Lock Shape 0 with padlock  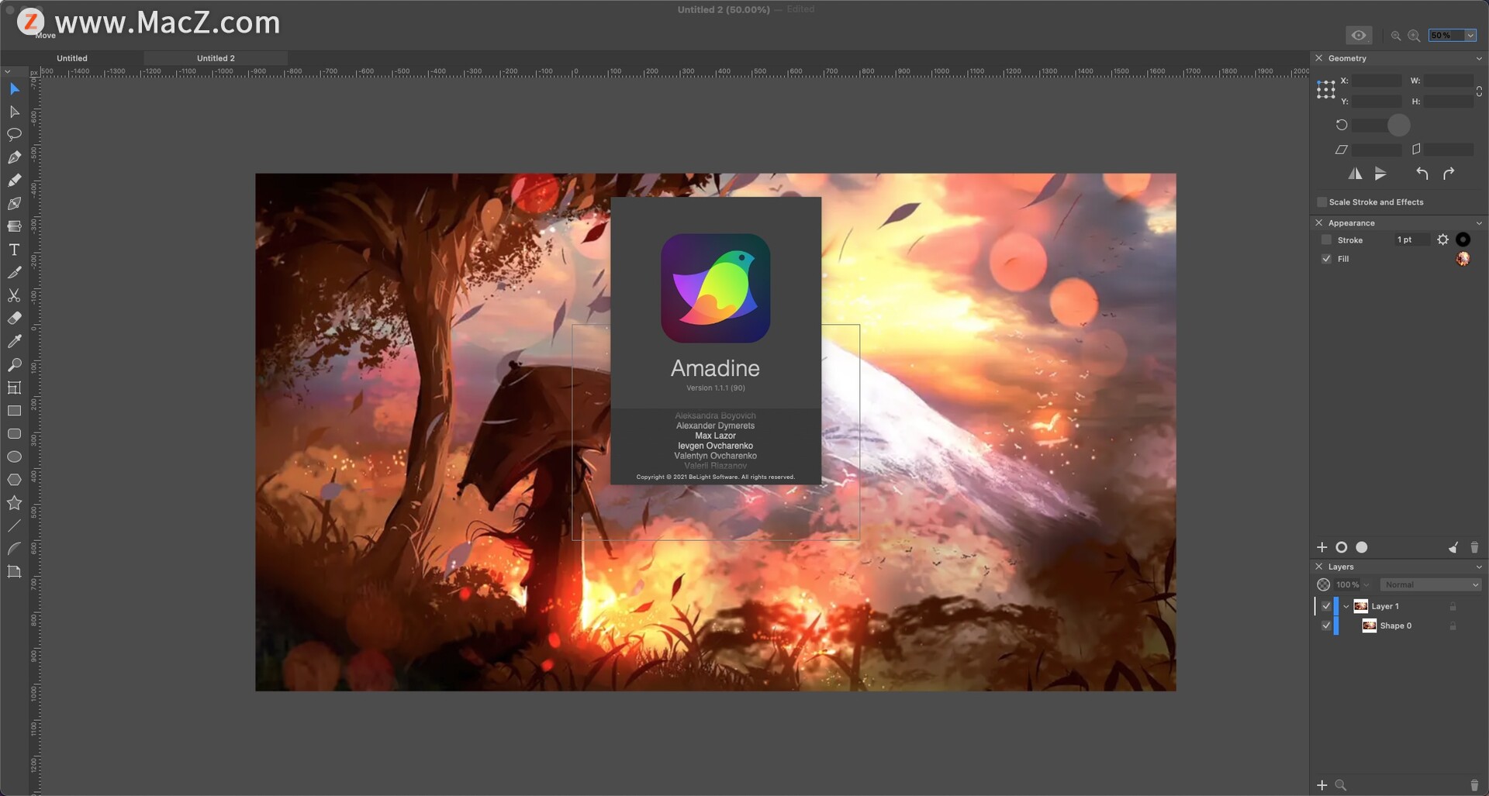(x=1453, y=625)
